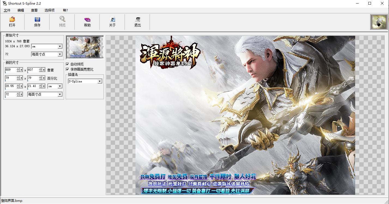Click the new resolution field showing 72
The height and width of the screenshot is (204, 389).
tap(11, 94)
